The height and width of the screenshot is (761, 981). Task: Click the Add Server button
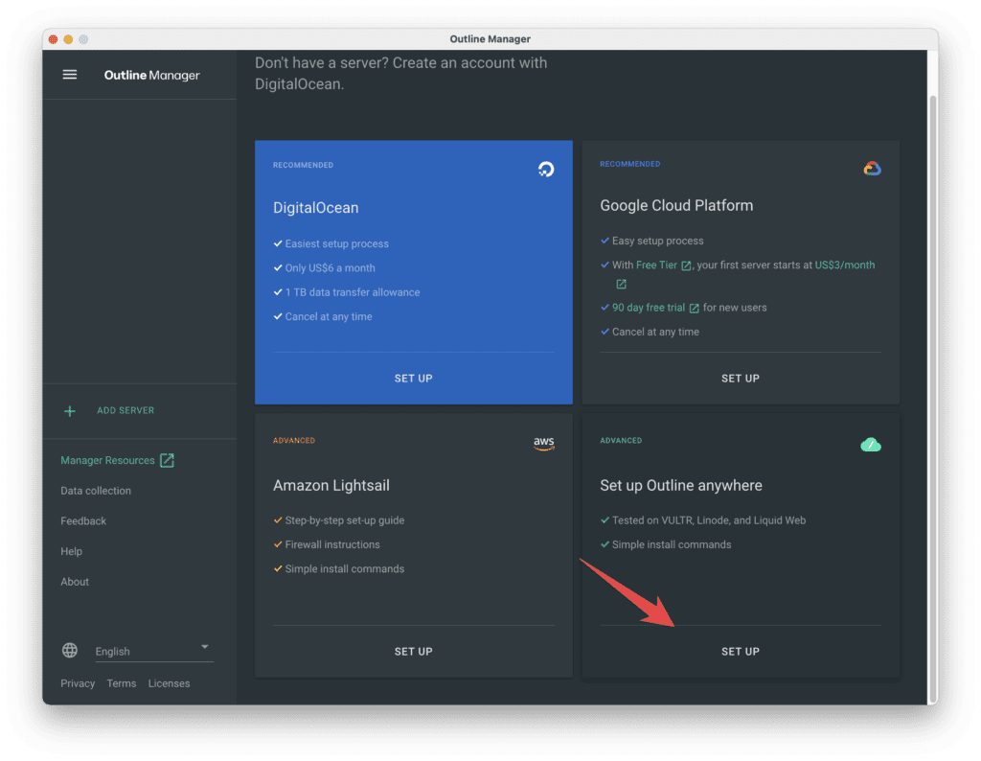[x=125, y=410]
